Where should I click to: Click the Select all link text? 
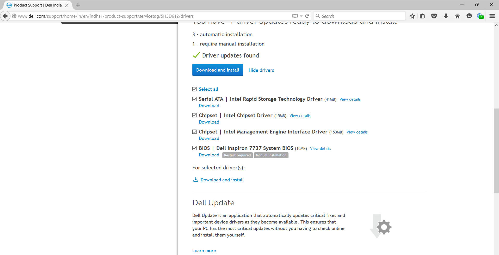[208, 89]
